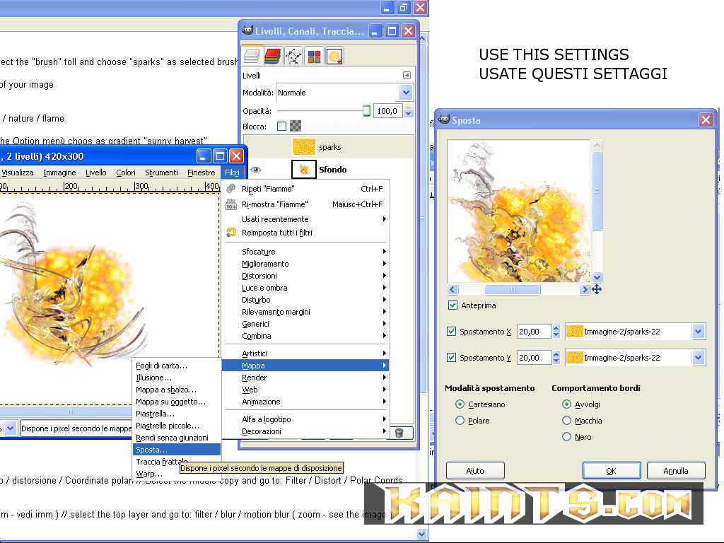
Task: Click the Opacità value field
Action: (388, 111)
